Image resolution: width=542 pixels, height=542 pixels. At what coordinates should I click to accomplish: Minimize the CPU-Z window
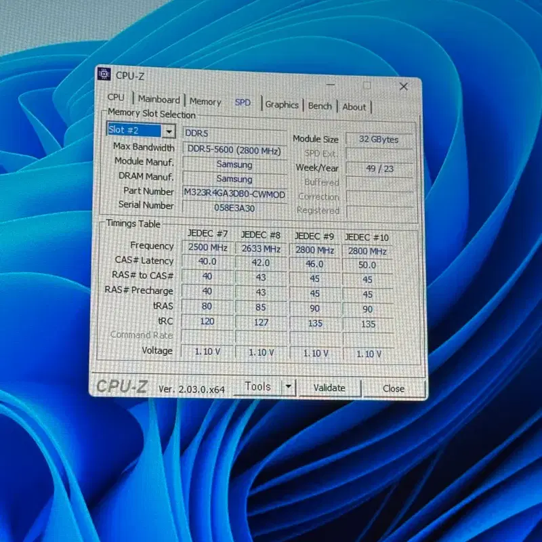[331, 85]
